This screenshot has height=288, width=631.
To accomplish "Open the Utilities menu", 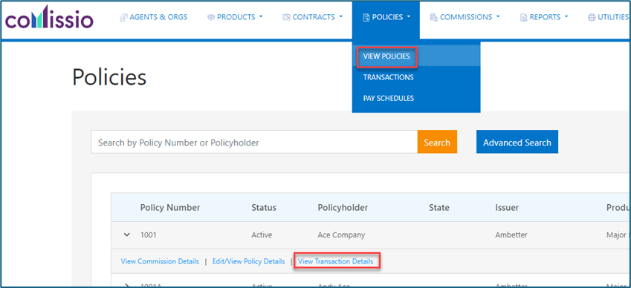I will coord(609,17).
